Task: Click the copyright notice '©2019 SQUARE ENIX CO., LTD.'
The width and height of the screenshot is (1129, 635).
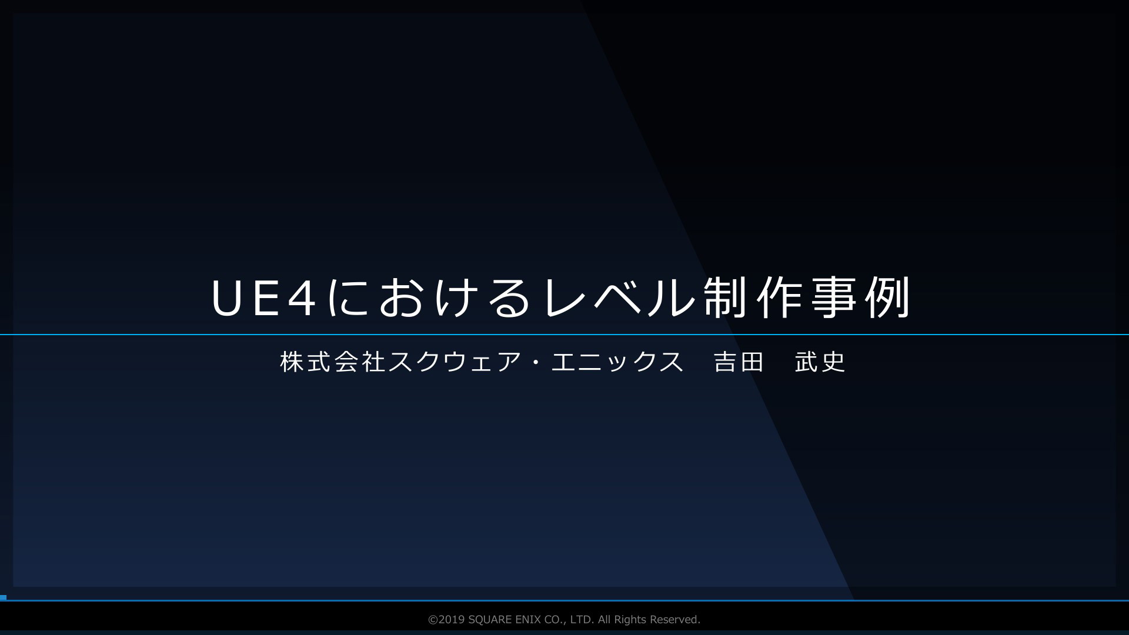Action: tap(510, 620)
